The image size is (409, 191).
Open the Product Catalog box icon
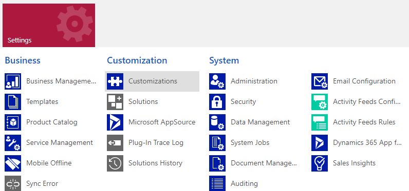click(x=13, y=122)
